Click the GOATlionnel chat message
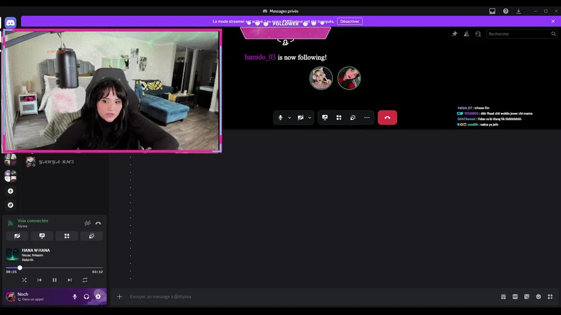This screenshot has height=315, width=561. click(489, 119)
